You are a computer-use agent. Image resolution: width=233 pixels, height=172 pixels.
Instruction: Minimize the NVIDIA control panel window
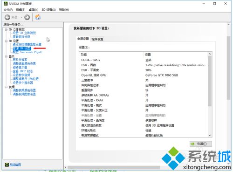click(204, 4)
